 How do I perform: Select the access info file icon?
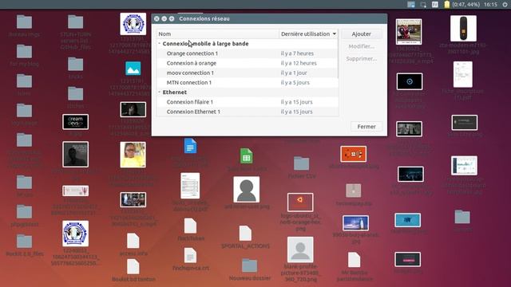tap(133, 241)
